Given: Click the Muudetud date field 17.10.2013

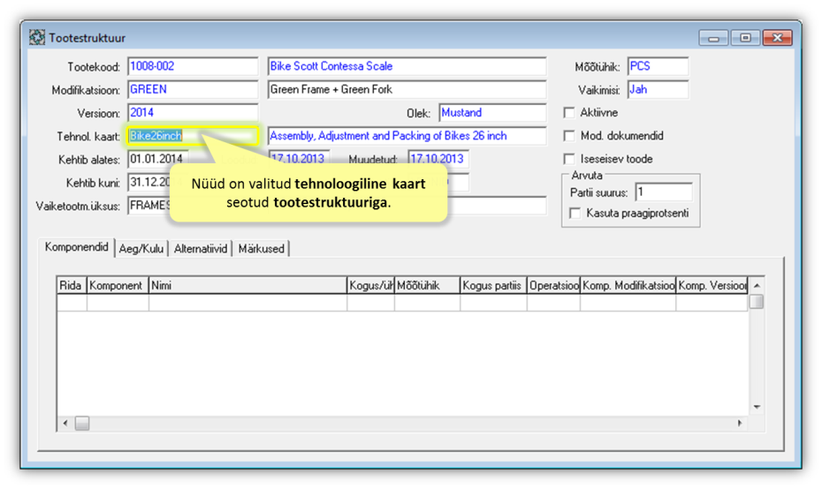Looking at the screenshot, I should tap(438, 159).
